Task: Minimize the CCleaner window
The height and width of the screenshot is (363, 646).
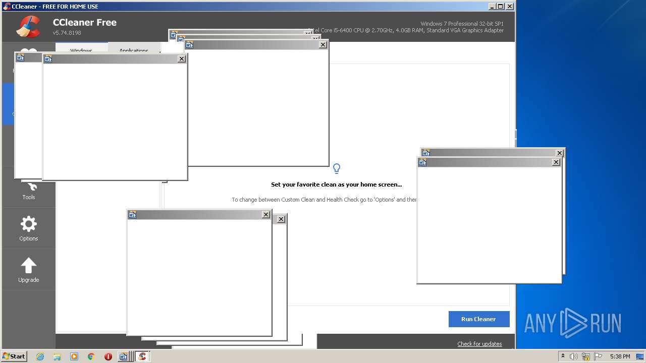Action: click(x=492, y=7)
